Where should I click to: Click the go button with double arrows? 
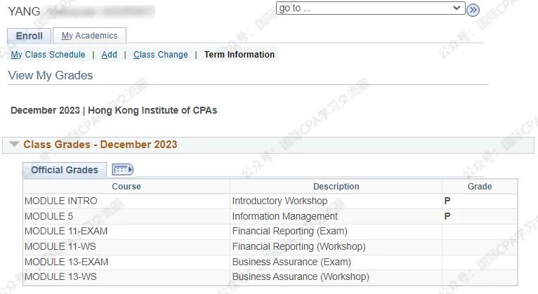point(473,10)
